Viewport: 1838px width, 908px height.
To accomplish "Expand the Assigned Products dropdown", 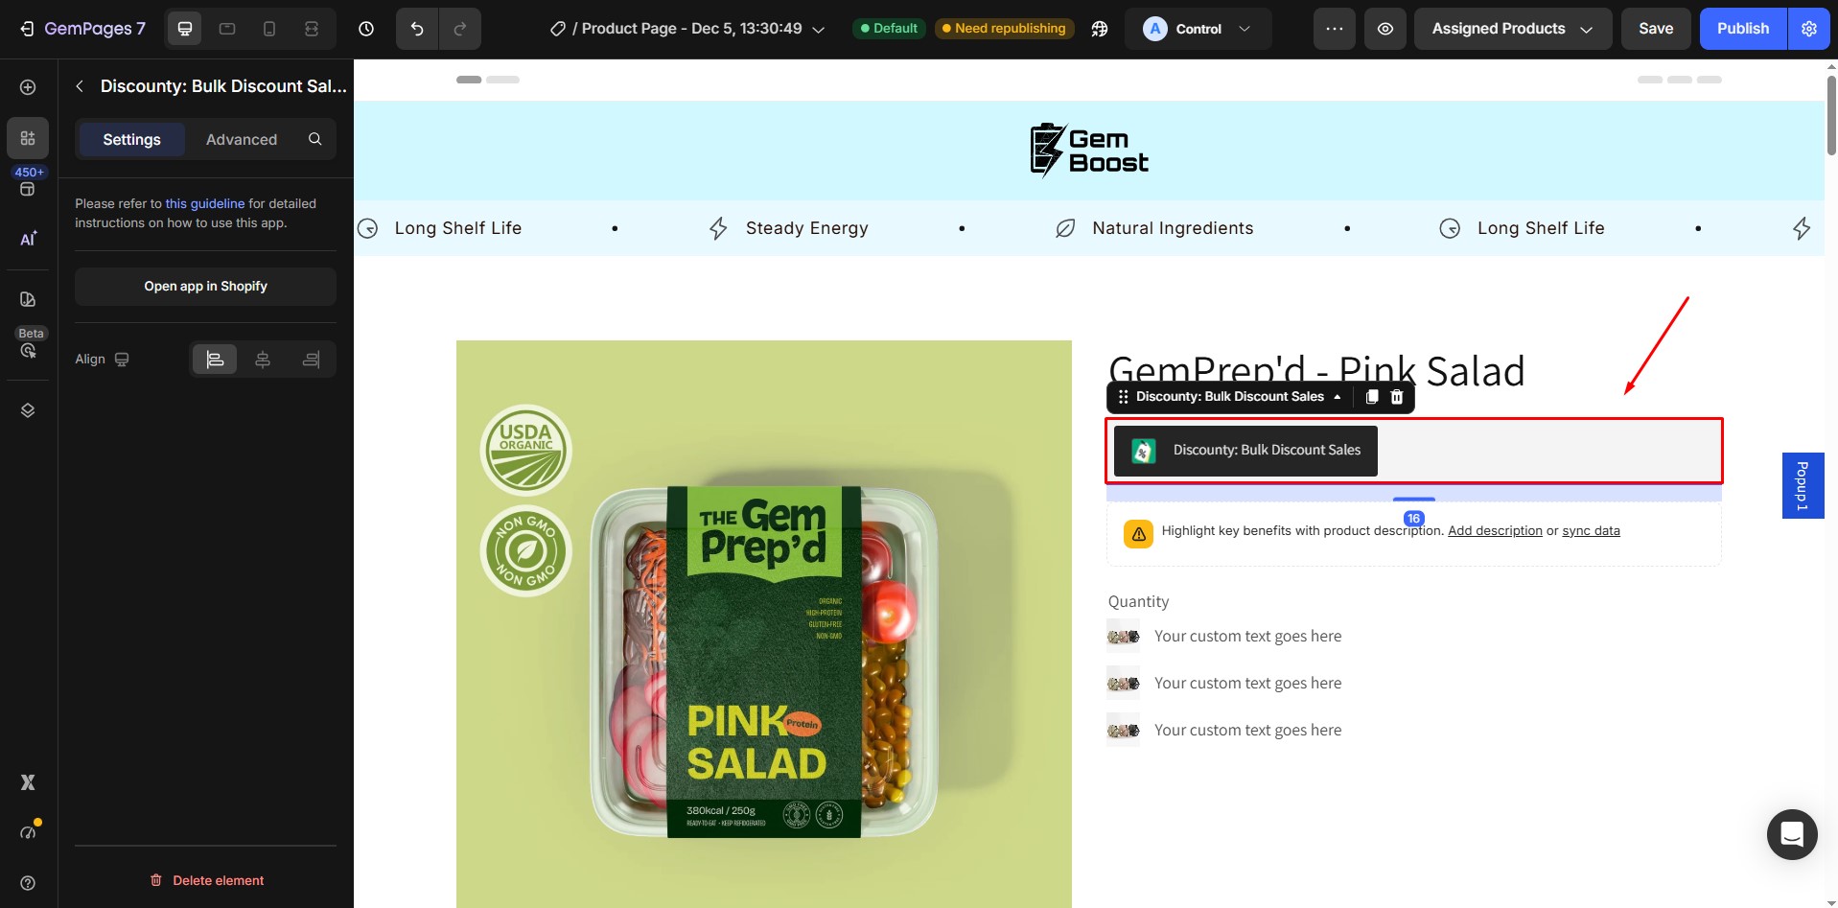I will [1513, 29].
